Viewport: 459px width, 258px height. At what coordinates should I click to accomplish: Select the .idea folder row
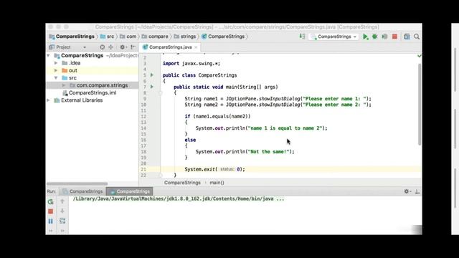coord(93,63)
